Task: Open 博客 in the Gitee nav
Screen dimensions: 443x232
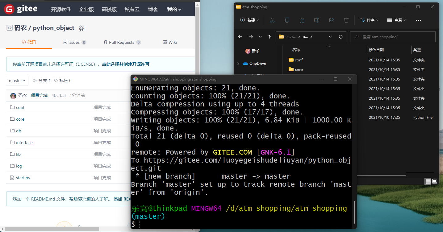Action: 153,10
